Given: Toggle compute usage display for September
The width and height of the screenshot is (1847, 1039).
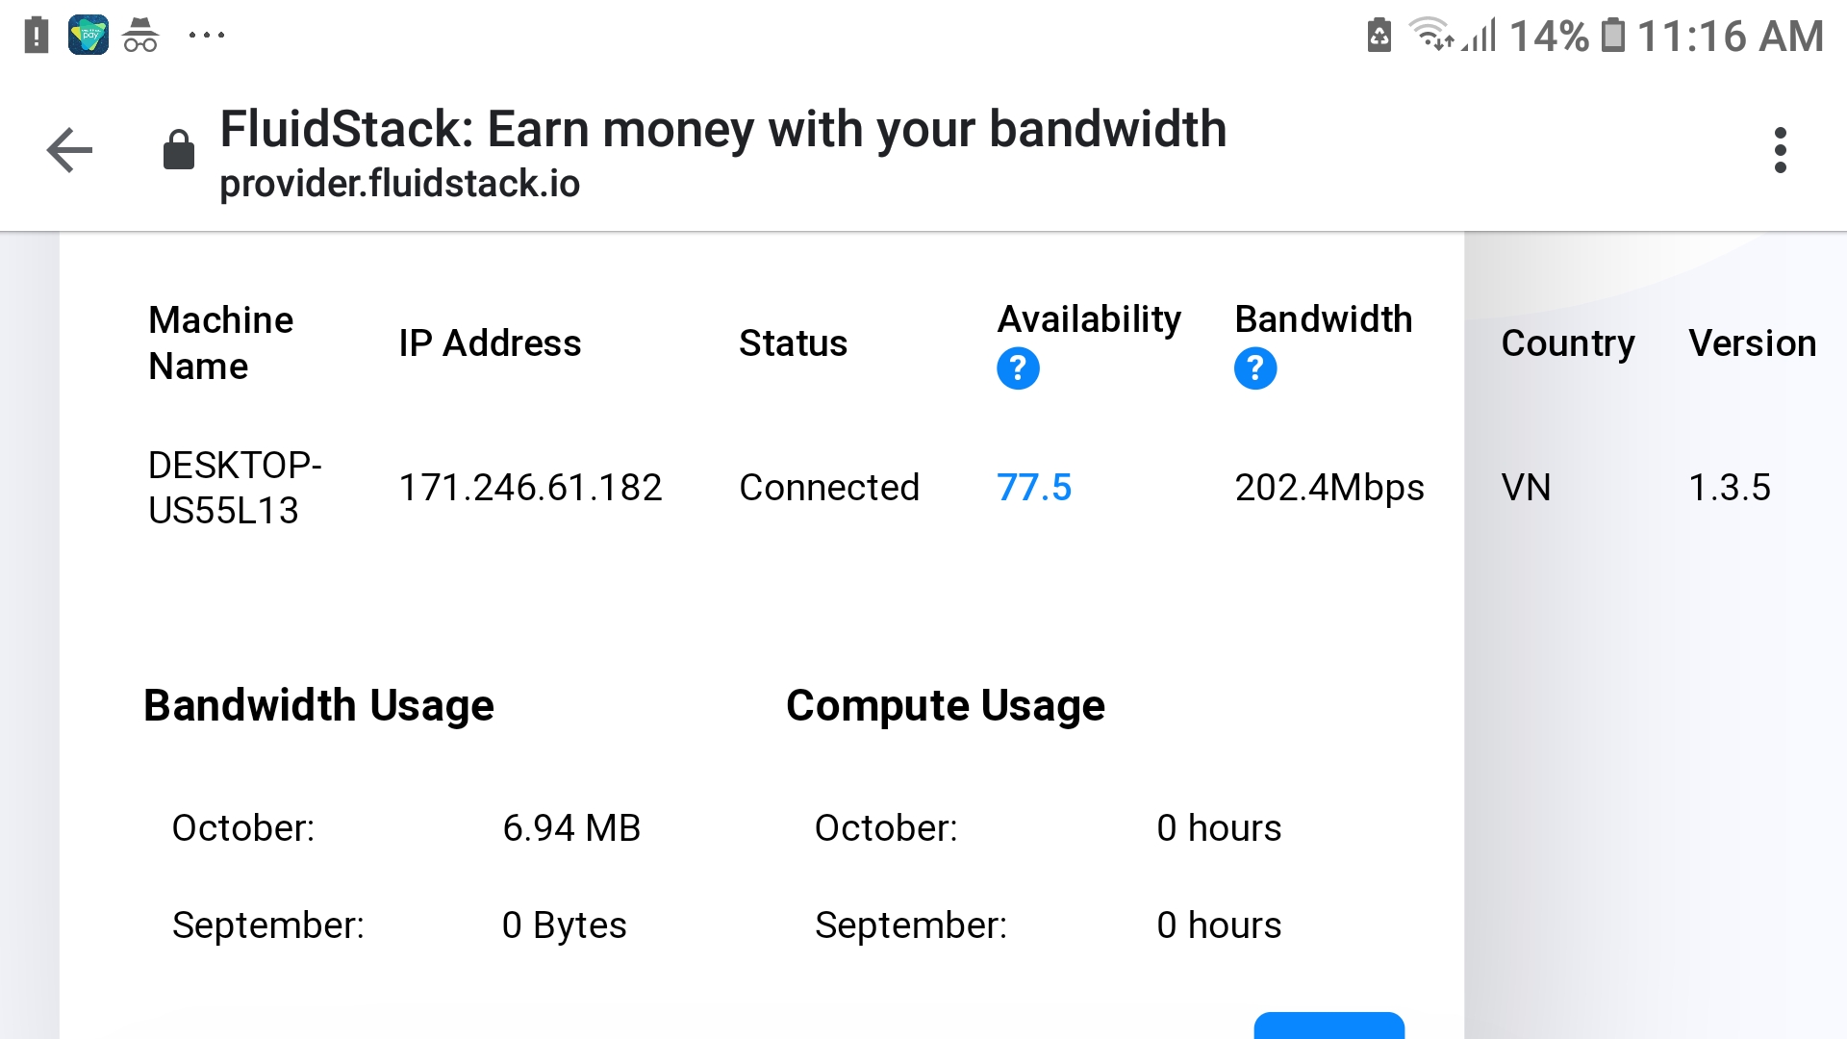Looking at the screenshot, I should [1218, 925].
